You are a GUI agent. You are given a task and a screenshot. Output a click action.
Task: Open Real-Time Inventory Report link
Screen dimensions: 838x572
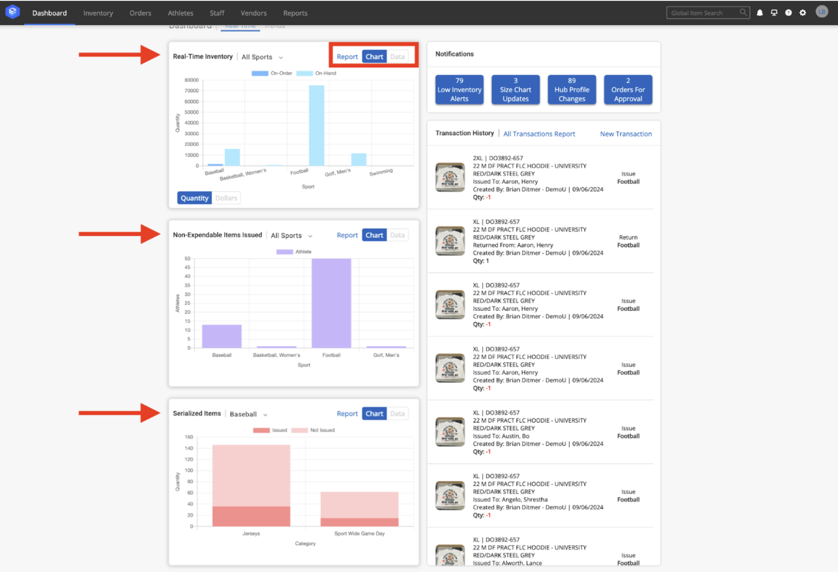(x=347, y=56)
